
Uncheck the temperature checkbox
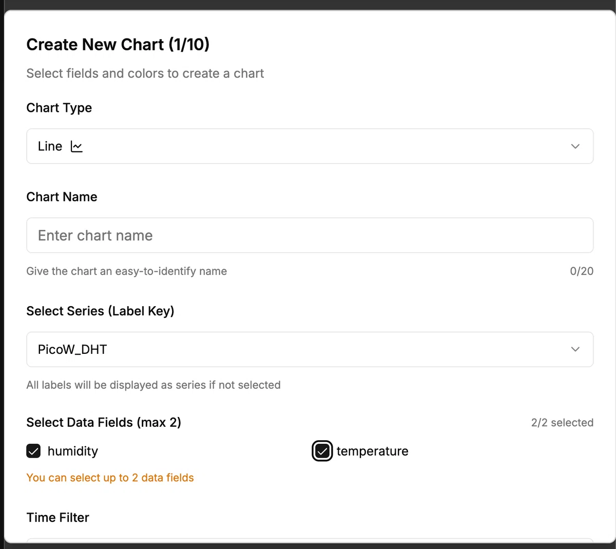click(x=322, y=451)
